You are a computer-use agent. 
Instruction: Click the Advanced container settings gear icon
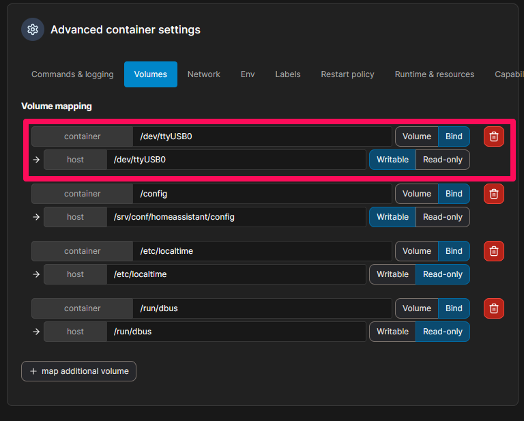tap(33, 30)
